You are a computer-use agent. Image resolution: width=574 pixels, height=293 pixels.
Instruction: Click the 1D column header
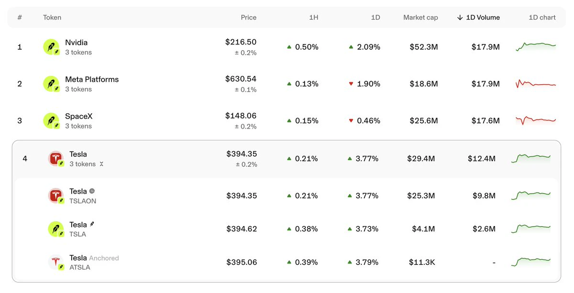tap(375, 17)
